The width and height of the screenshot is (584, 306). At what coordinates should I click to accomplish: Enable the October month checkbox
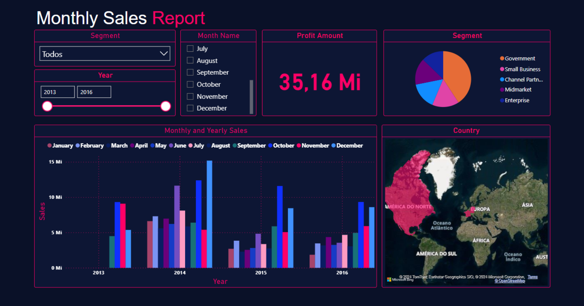tap(190, 85)
